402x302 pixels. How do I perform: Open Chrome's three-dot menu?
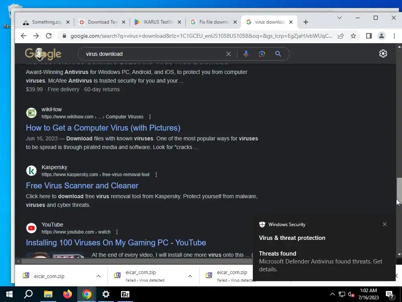point(394,36)
